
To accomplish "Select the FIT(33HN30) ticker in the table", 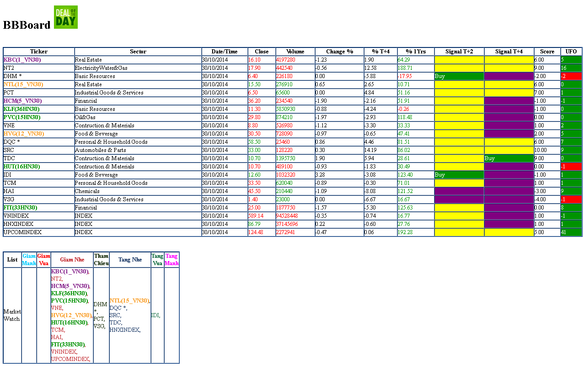I will tap(21, 208).
